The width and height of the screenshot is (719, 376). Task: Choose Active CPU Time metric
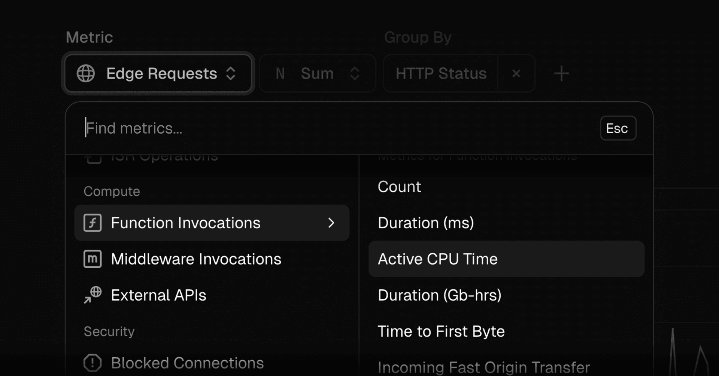point(437,259)
